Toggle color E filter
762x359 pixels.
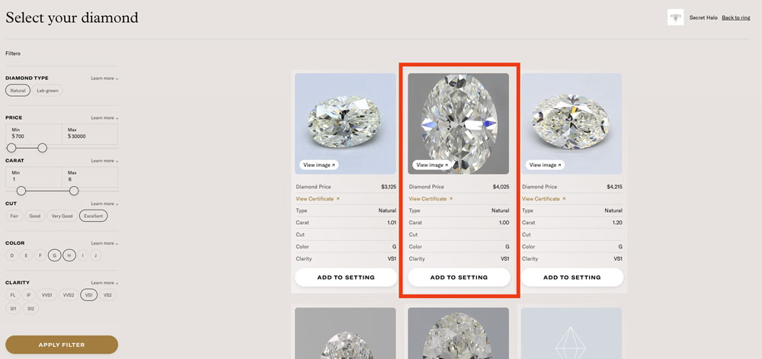(26, 255)
